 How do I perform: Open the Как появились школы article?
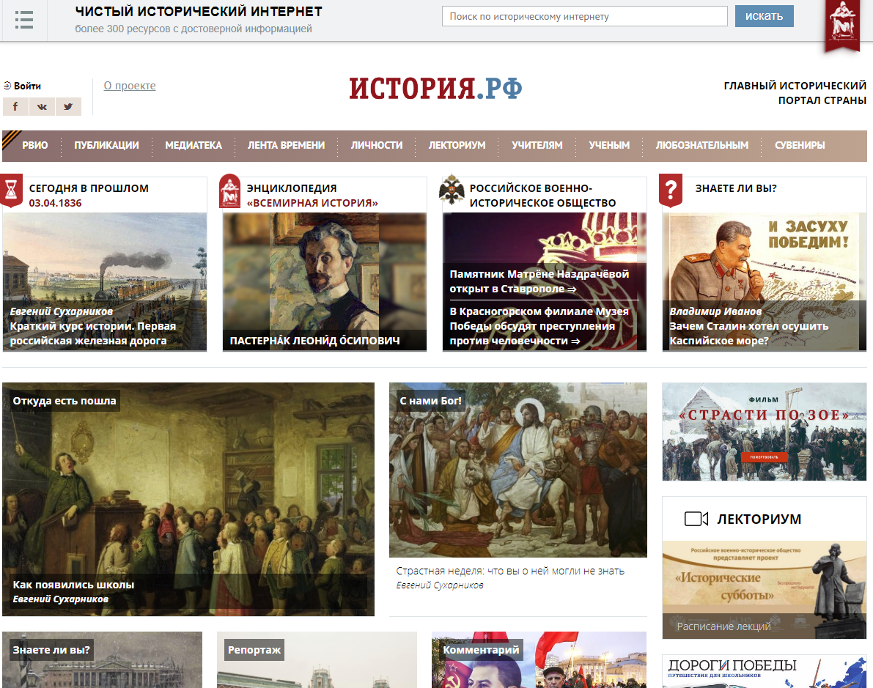click(x=73, y=585)
